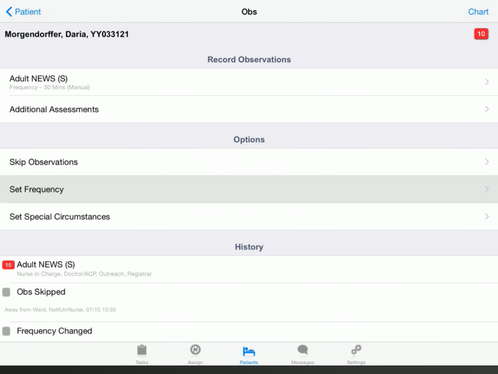Open Adult NEWS (S) history entry
Screen dimensions: 498x374
pyautogui.click(x=46, y=265)
